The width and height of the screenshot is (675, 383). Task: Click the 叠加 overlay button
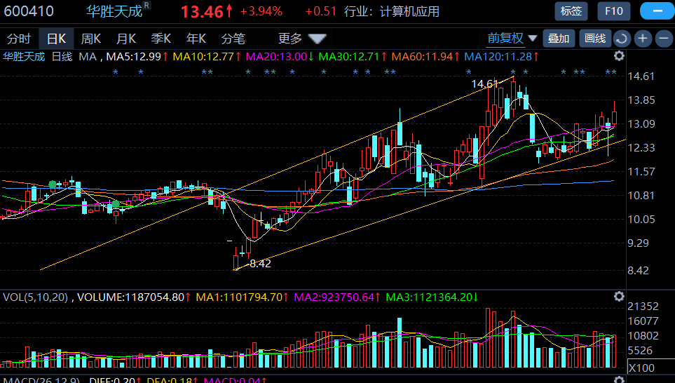pos(559,39)
